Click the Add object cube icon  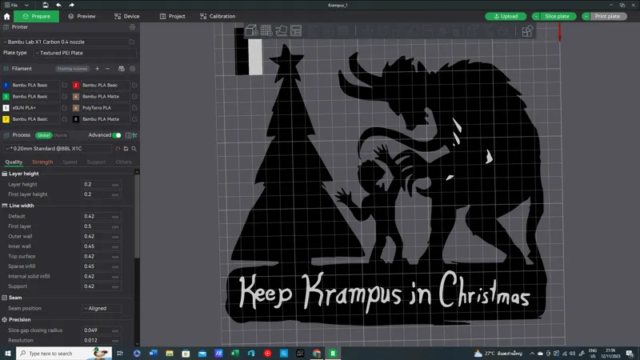point(251,30)
